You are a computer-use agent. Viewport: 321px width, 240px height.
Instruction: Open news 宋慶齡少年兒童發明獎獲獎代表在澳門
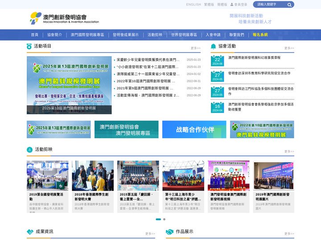coord(148,60)
